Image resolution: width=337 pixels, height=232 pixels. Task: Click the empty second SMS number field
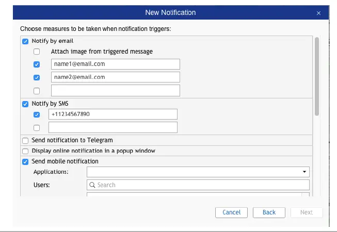113,127
